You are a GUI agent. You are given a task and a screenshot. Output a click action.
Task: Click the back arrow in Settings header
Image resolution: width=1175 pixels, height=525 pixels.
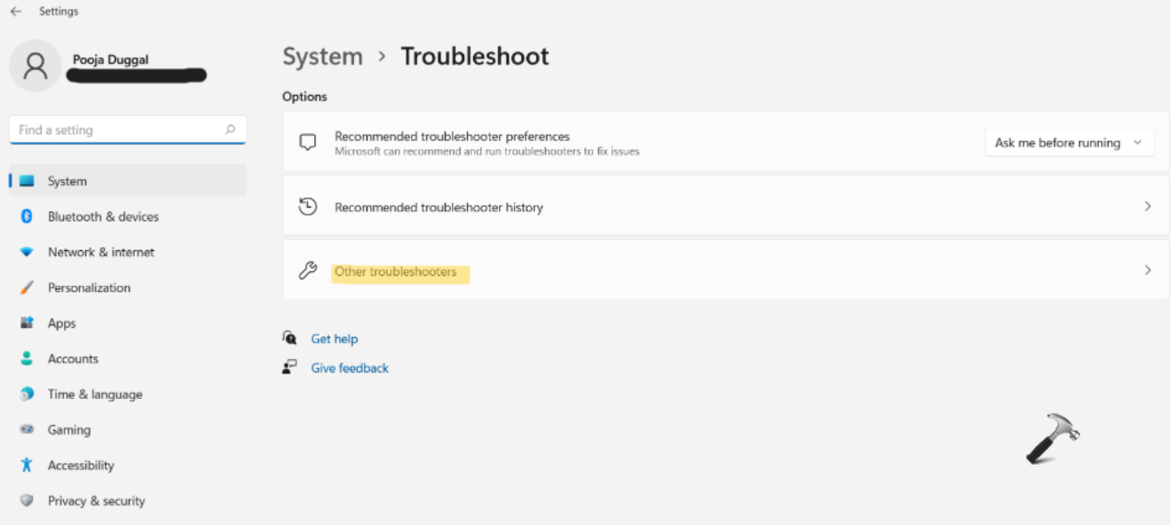click(x=16, y=12)
